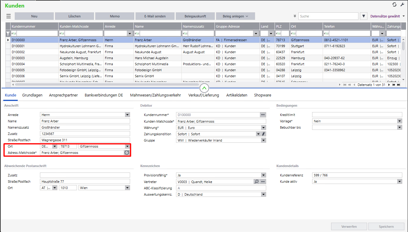Expand the Auswertungskennz. dropdown
Screen dimensions: 408x232
263,194
